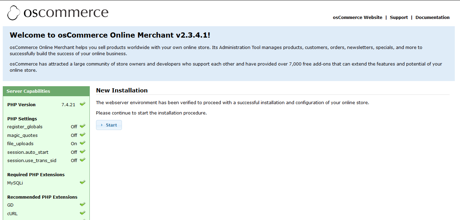Screen dimensions: 460x220
Task: Open the Support link
Action: click(399, 18)
